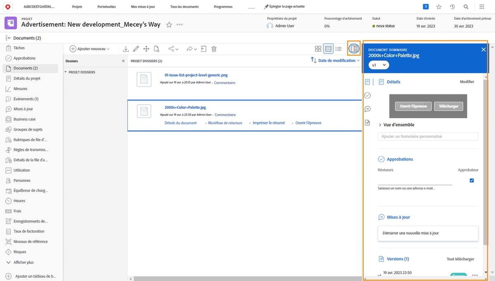Viewport: 495px width, 281px height.
Task: Type in the Ajouter un formulaire personnalisé field
Action: 428,136
